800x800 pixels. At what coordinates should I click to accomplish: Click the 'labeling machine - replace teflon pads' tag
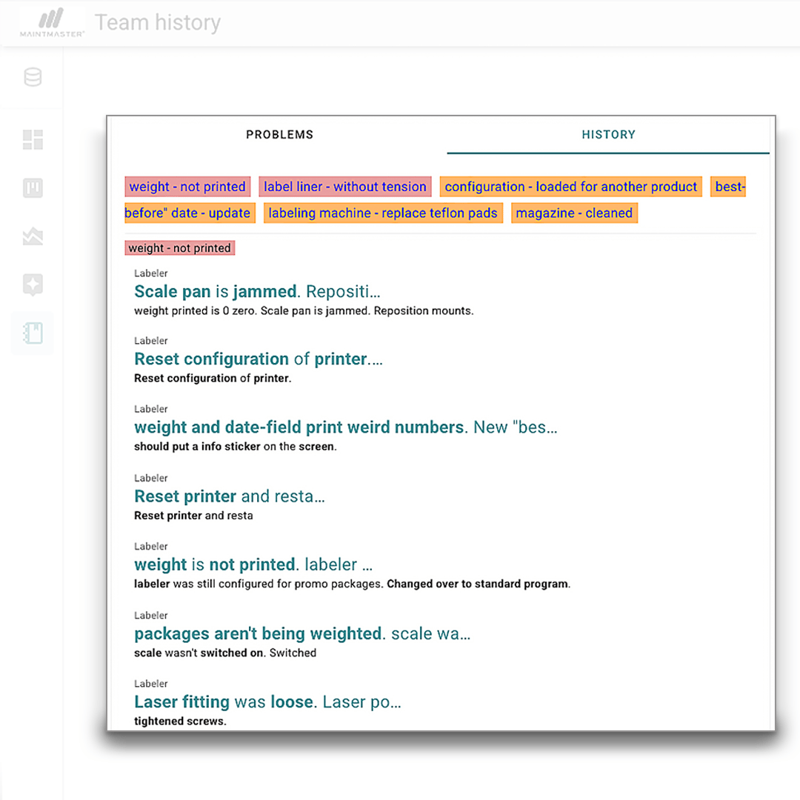pos(382,213)
